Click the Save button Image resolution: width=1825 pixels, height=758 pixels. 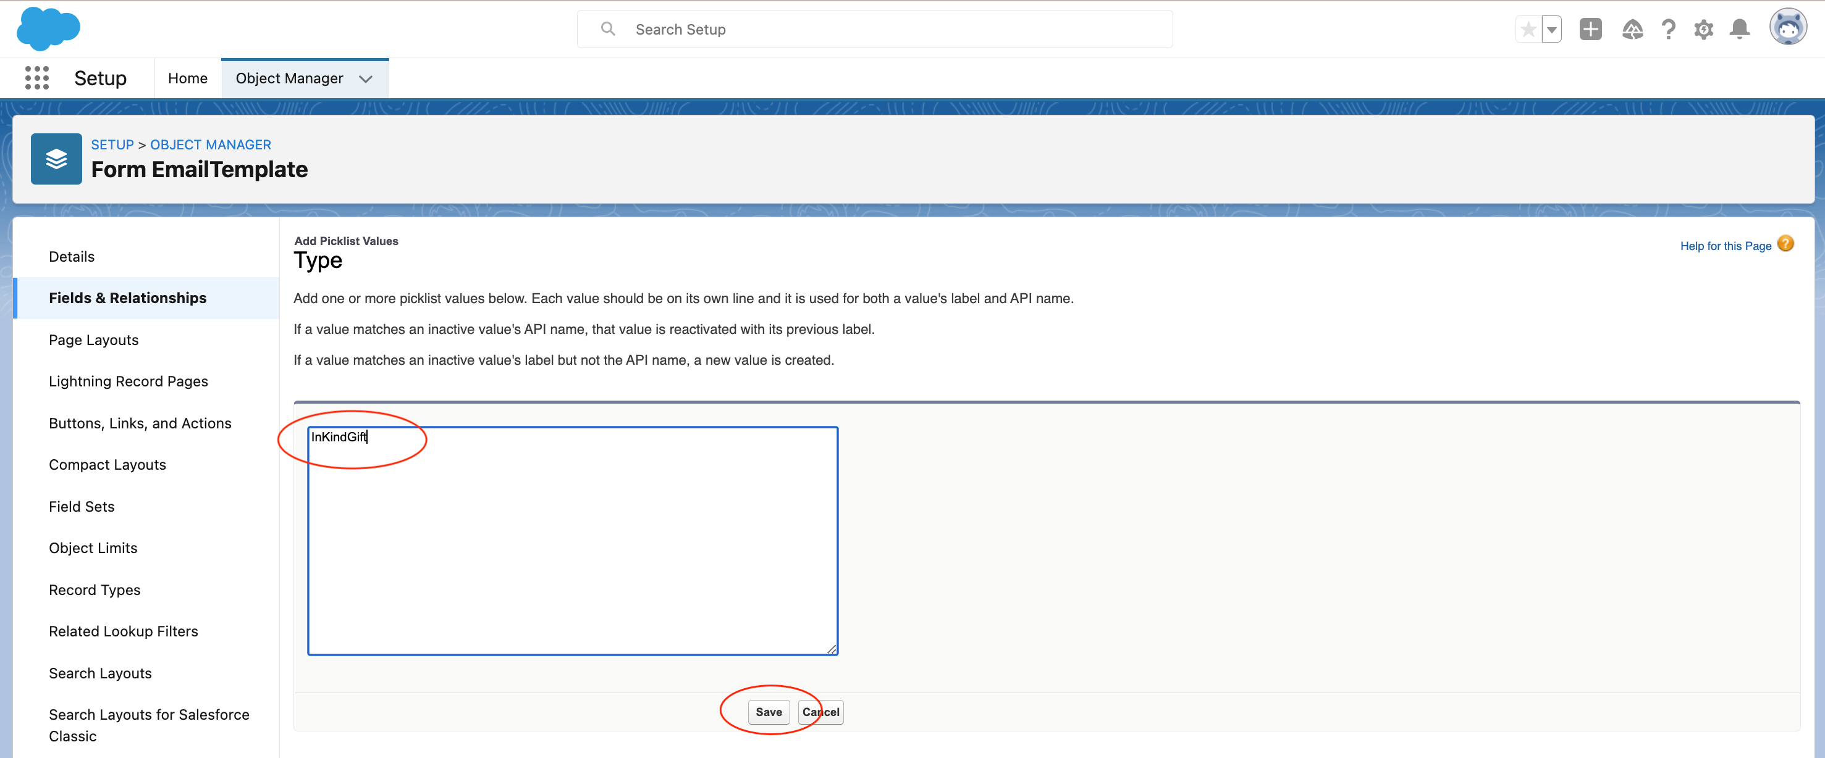coord(768,711)
